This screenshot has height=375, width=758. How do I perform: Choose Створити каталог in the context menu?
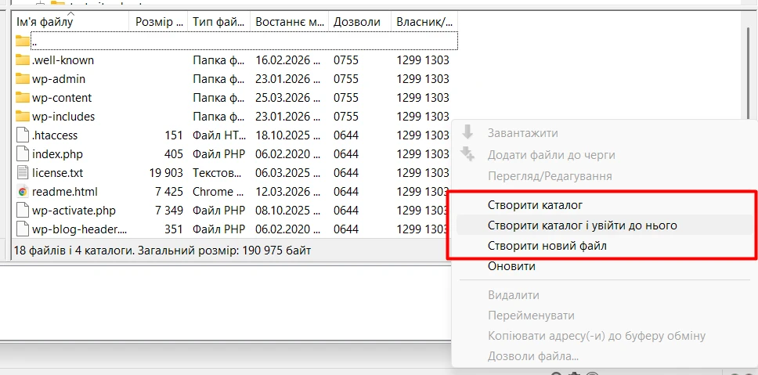[x=535, y=205]
